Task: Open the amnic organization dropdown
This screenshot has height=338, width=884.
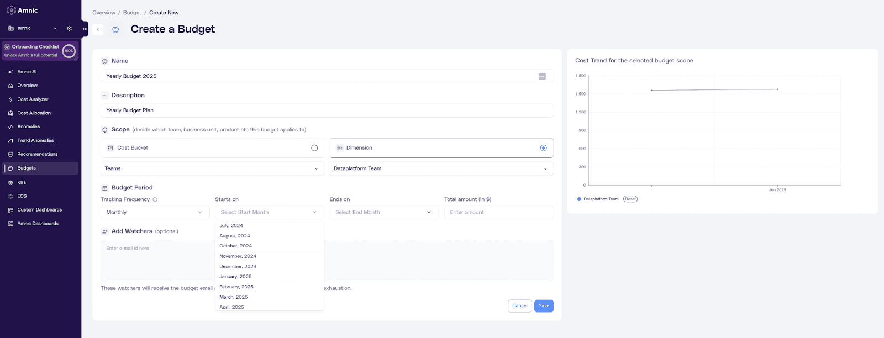Action: [33, 28]
